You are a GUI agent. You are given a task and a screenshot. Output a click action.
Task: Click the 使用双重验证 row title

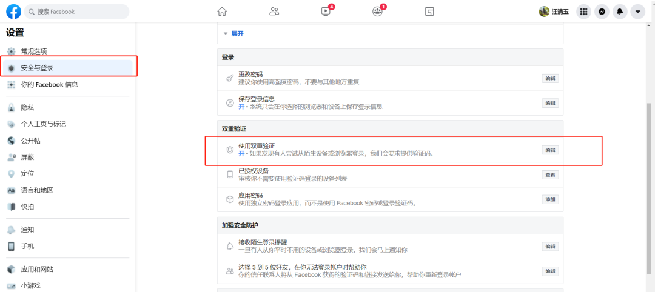pos(257,146)
